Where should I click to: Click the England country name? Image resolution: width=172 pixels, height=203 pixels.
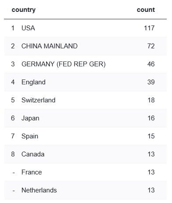click(x=33, y=82)
